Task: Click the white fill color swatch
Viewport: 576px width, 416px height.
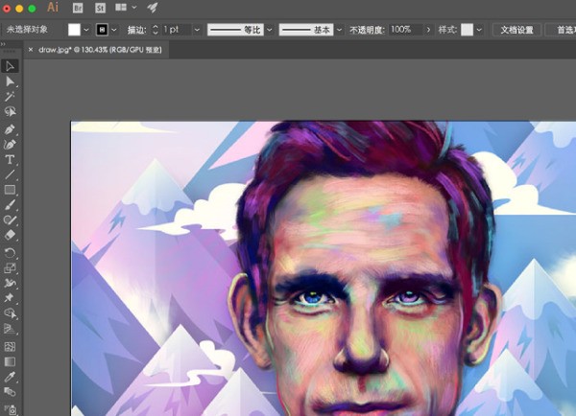Action: pyautogui.click(x=74, y=30)
